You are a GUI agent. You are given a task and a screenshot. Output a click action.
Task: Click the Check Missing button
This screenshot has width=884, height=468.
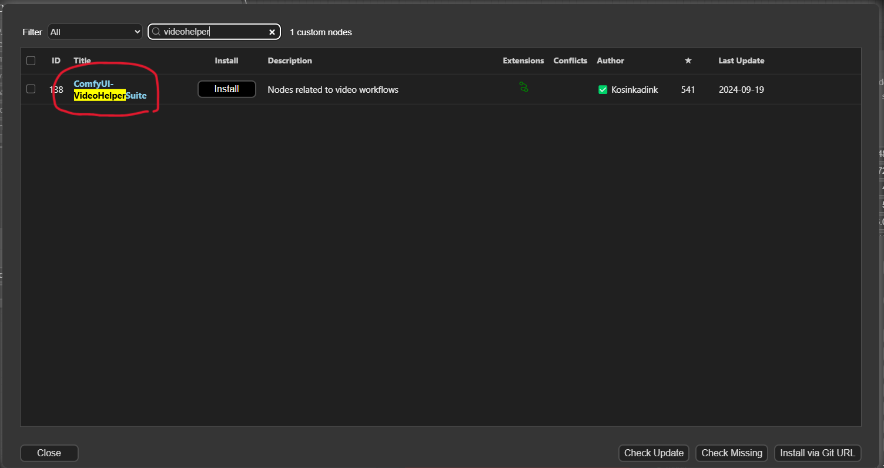pos(732,453)
